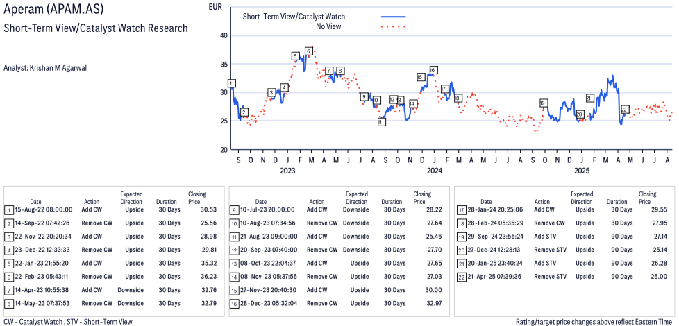
Task: Click the Short-Term View/Catalyst Watch legend label
Action: point(294,17)
